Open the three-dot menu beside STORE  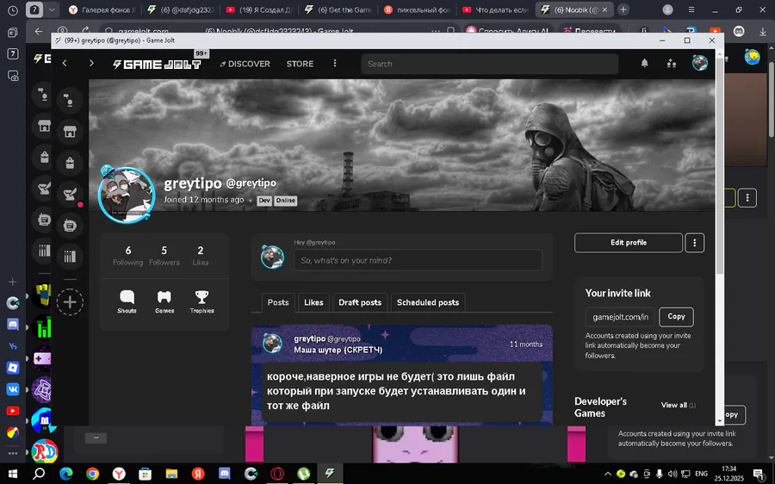335,63
